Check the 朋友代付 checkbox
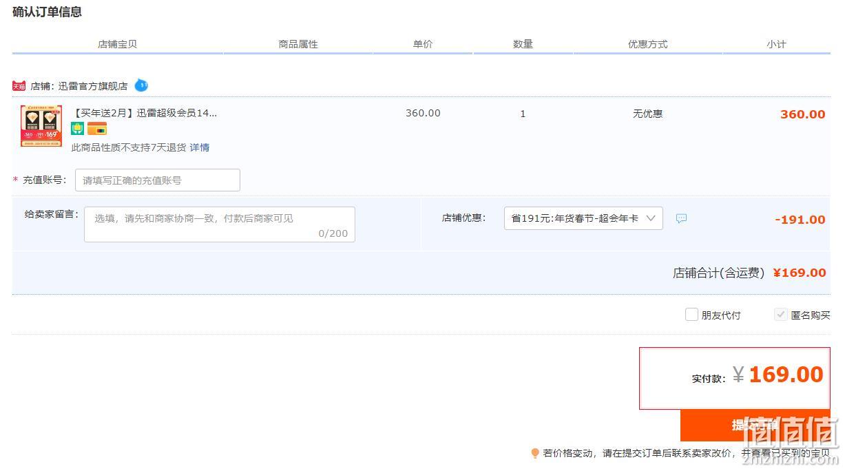This screenshot has height=471, width=845. 691,315
